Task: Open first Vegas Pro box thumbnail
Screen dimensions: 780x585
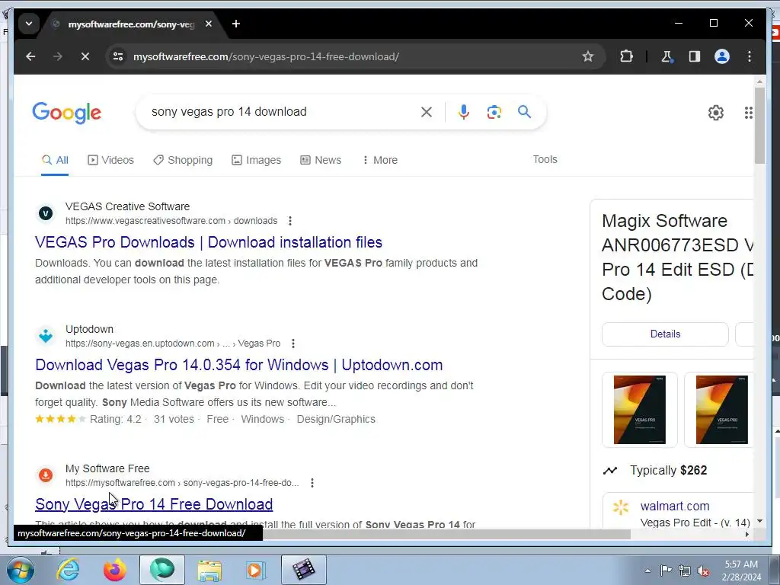Action: 640,410
